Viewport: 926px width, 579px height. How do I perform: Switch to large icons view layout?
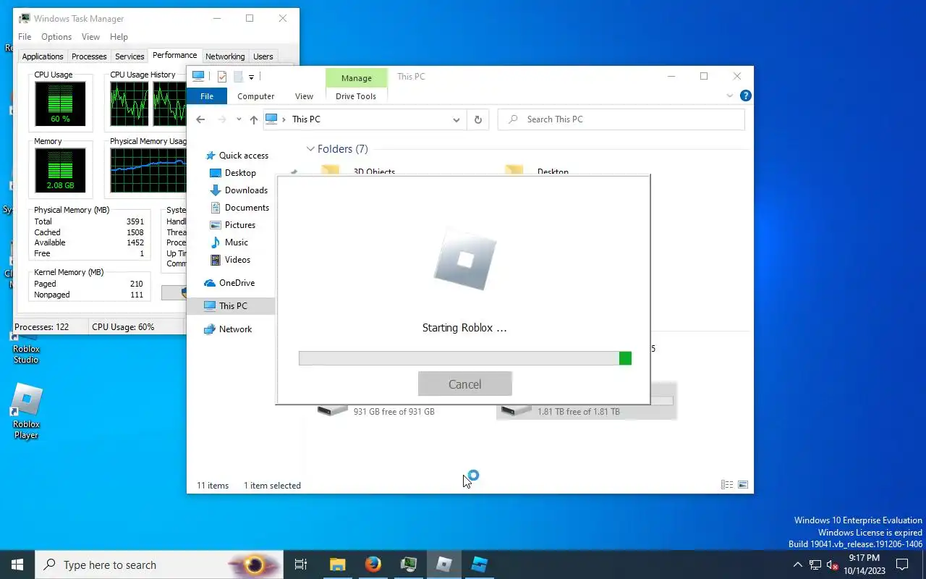tap(742, 485)
